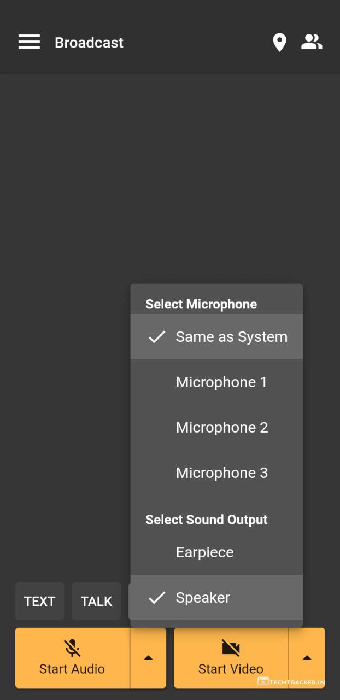
Task: Click the Start Video label
Action: [x=231, y=669]
